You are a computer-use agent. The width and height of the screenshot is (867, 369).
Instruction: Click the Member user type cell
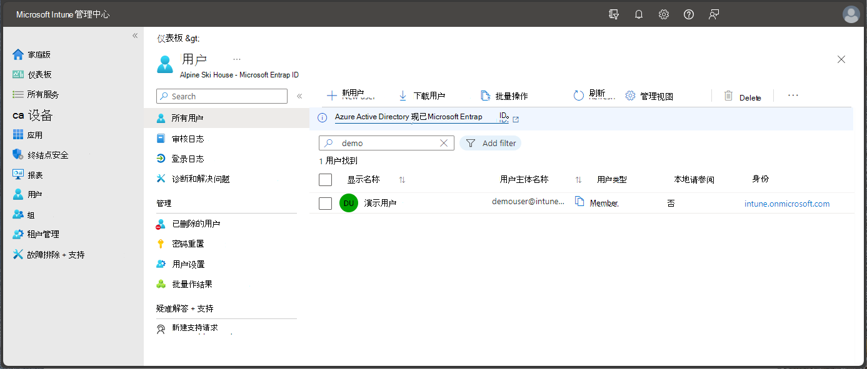(x=604, y=204)
